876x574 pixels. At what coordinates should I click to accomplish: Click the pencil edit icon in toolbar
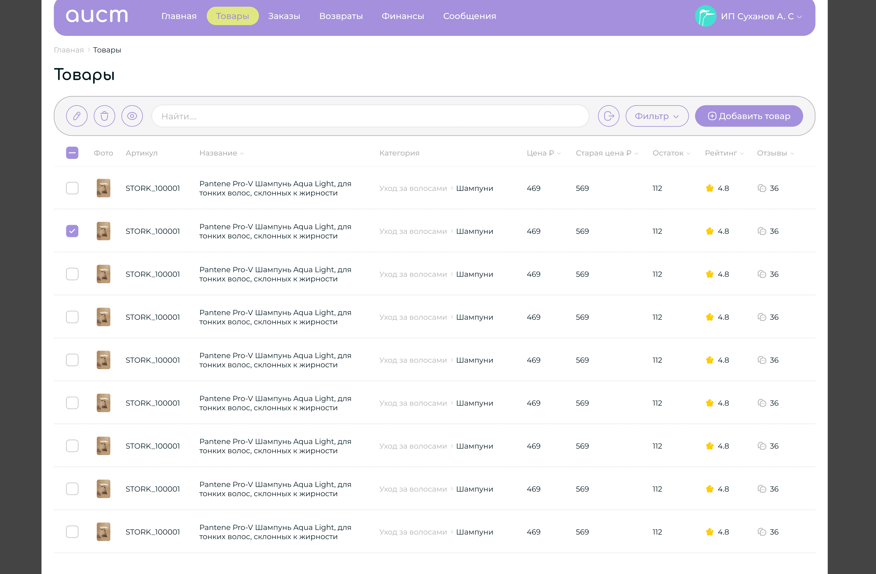(x=77, y=116)
